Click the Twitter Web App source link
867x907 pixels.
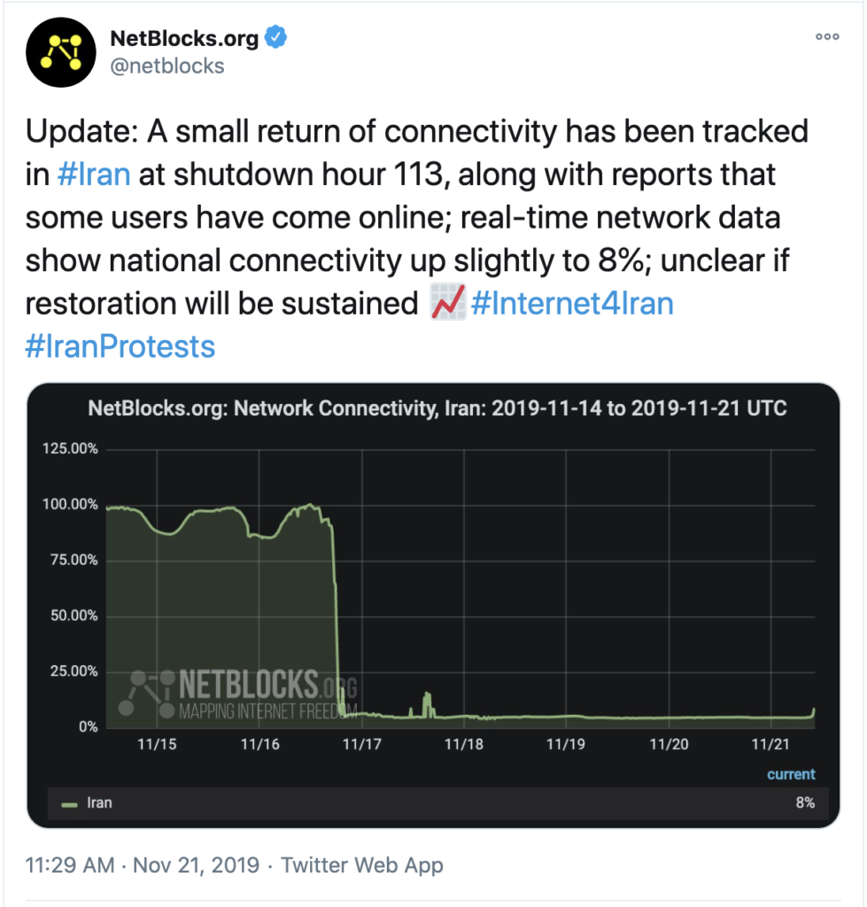click(362, 864)
